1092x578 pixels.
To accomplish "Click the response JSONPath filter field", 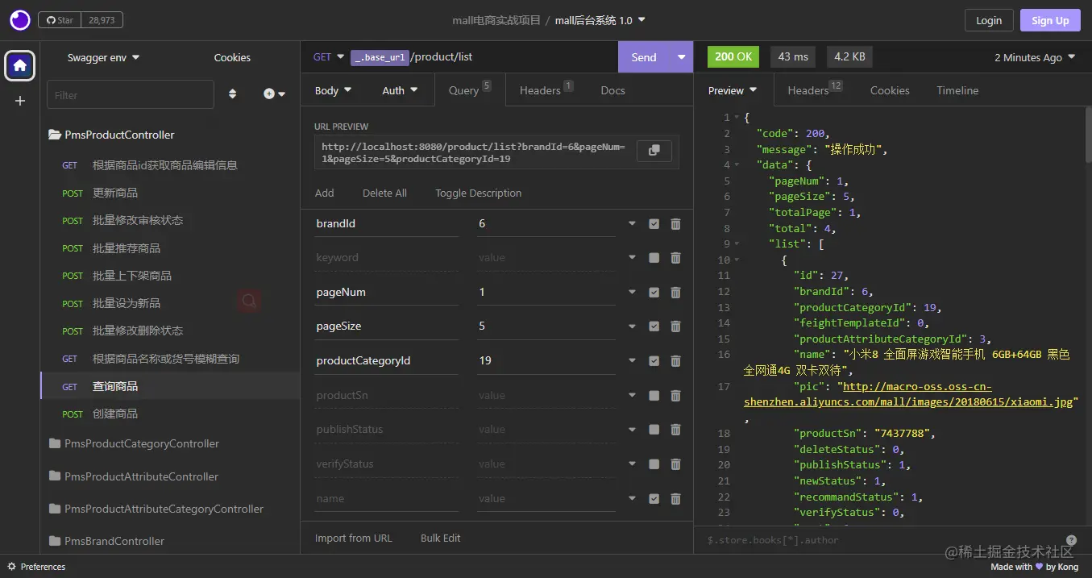I will coord(882,540).
